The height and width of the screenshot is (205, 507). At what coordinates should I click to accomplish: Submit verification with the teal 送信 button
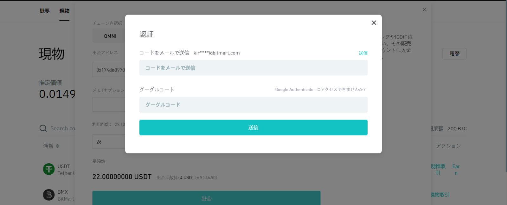tap(253, 127)
